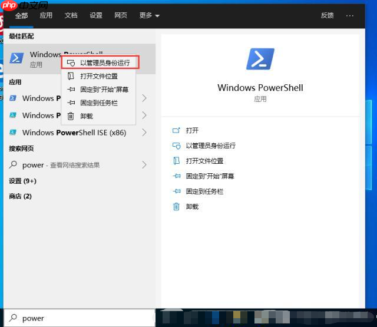Click 打开 in the details pane
The height and width of the screenshot is (327, 377).
pos(192,130)
